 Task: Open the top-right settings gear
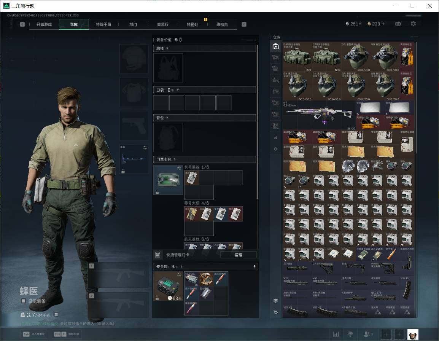click(413, 24)
